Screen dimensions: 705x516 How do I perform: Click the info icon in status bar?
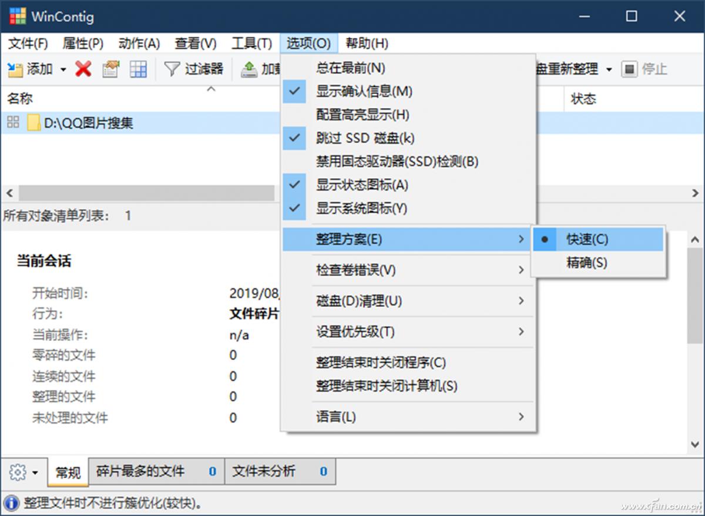click(x=11, y=504)
